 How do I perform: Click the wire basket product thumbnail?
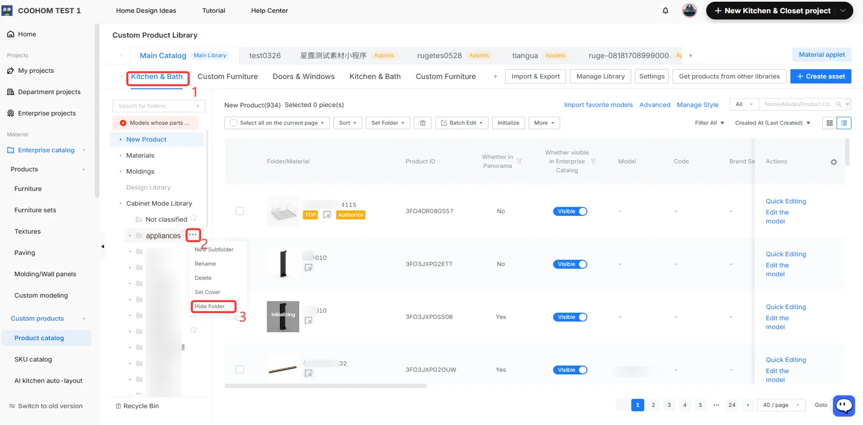coord(283,211)
